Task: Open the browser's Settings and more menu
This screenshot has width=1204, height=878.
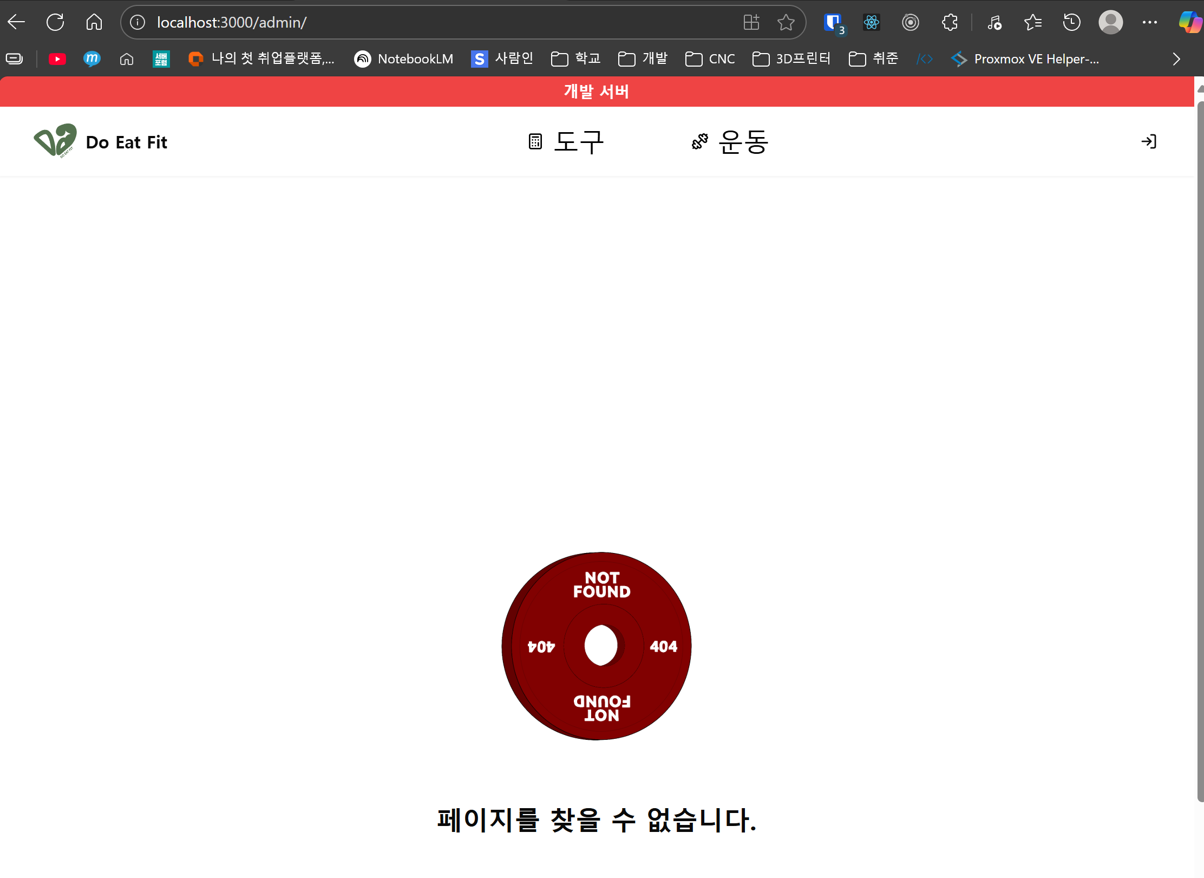Action: (1149, 22)
